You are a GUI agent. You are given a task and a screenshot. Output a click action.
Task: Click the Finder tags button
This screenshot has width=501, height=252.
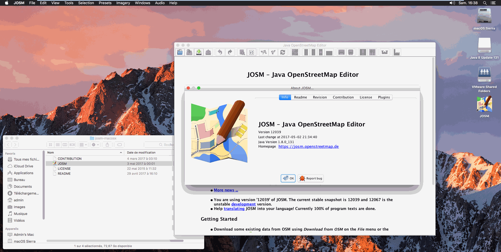click(x=119, y=145)
